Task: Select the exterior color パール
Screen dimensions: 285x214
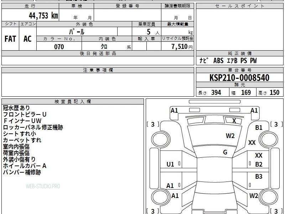Action: coord(77,32)
